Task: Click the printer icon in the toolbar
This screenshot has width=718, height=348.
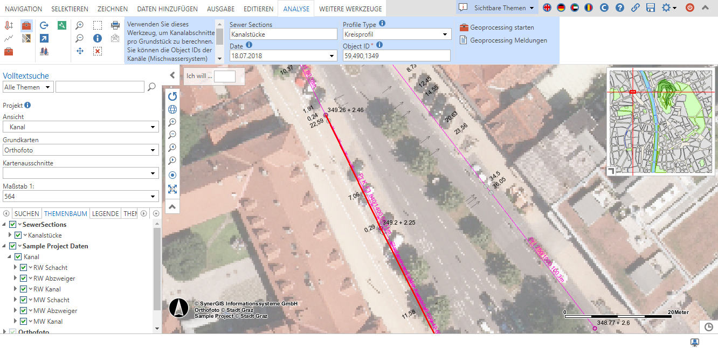Action: (115, 25)
